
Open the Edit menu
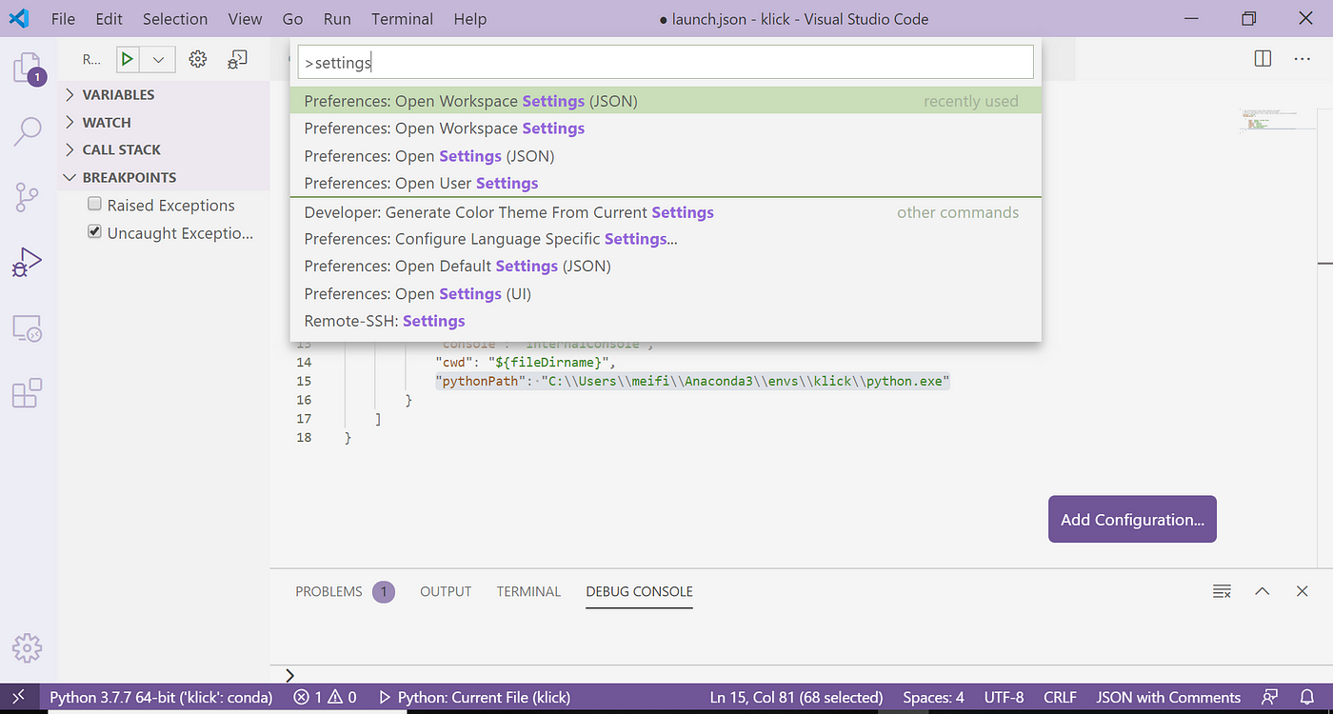(109, 19)
